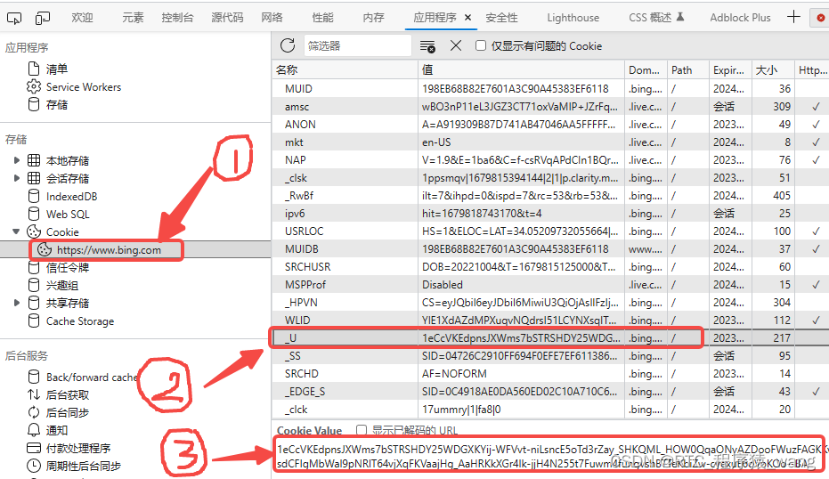This screenshot has height=479, width=829.
Task: Switch to the Lighthouse tab
Action: point(573,17)
